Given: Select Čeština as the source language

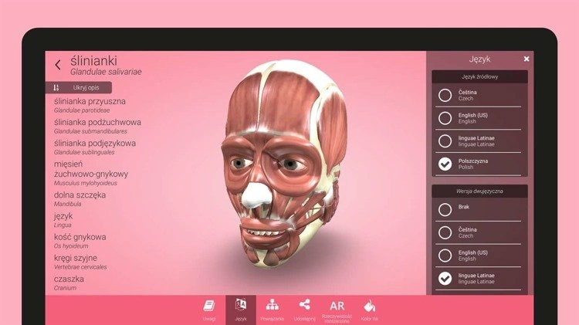Looking at the screenshot, I should 445,95.
